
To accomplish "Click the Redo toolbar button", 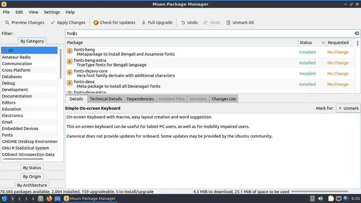I will pos(212,23).
